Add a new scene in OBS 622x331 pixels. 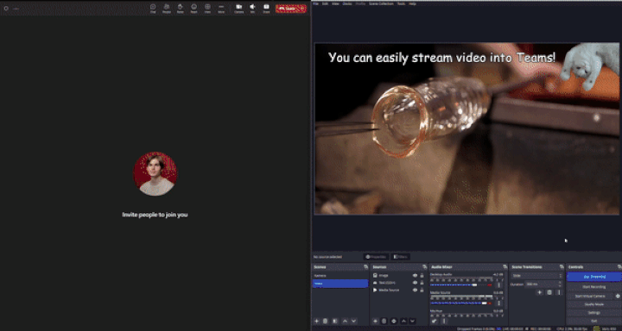click(x=316, y=321)
